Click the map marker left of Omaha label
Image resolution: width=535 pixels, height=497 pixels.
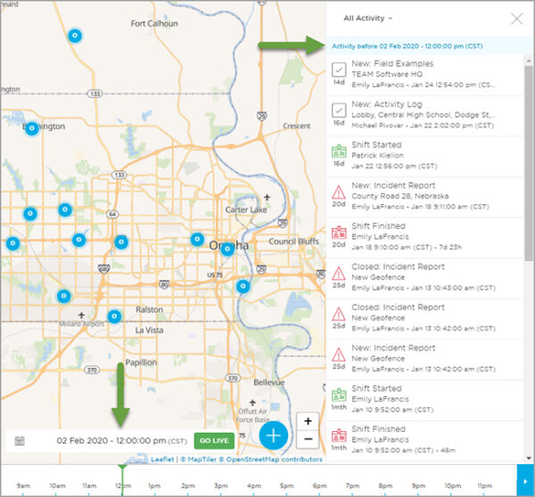197,240
